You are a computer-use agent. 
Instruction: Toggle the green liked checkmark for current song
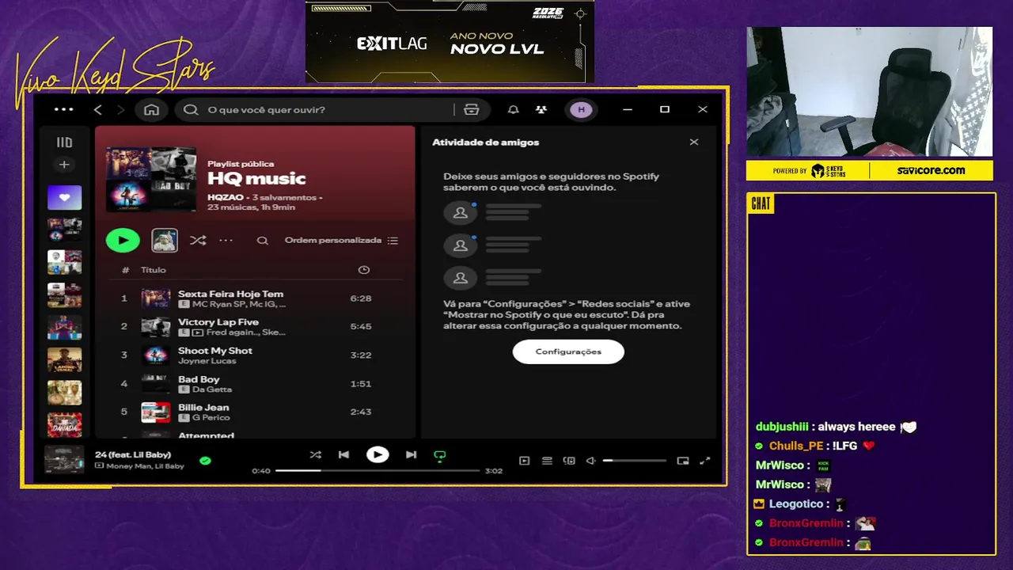[205, 460]
